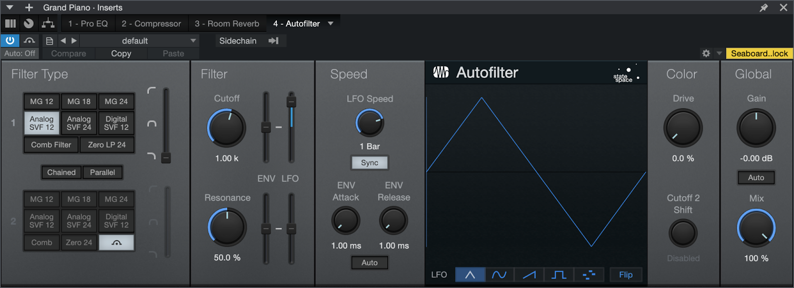Toggle the Auto button under Gain
Screen dimensions: 794x288
click(756, 177)
